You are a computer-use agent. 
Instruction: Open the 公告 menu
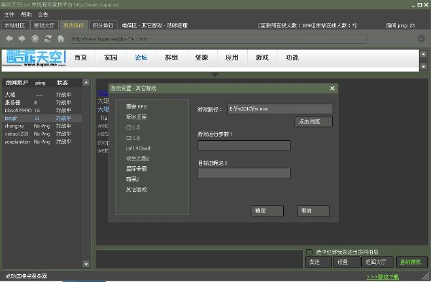click(43, 14)
